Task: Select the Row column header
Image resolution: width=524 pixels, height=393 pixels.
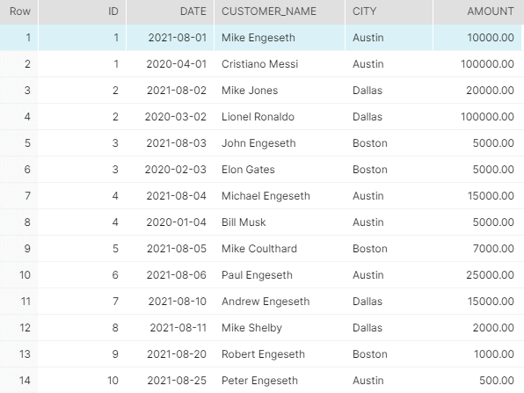Action: pyautogui.click(x=19, y=11)
